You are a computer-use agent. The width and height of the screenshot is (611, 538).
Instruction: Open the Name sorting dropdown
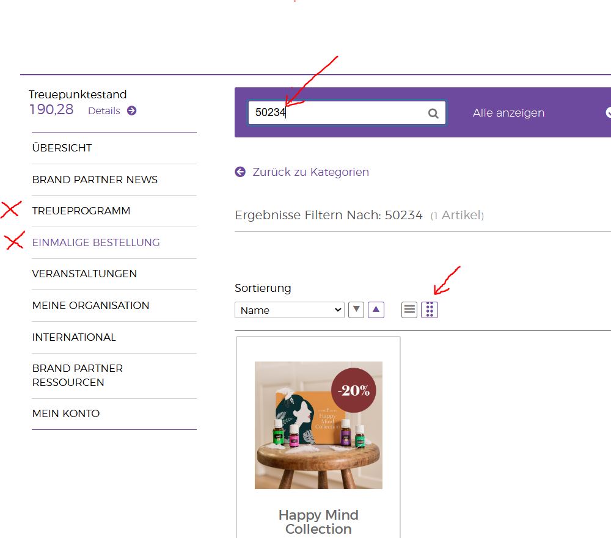click(289, 310)
